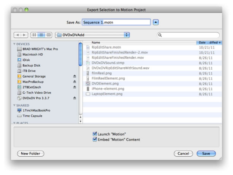
Task: Click the Forward navigation arrow
Action: [x=24, y=35]
